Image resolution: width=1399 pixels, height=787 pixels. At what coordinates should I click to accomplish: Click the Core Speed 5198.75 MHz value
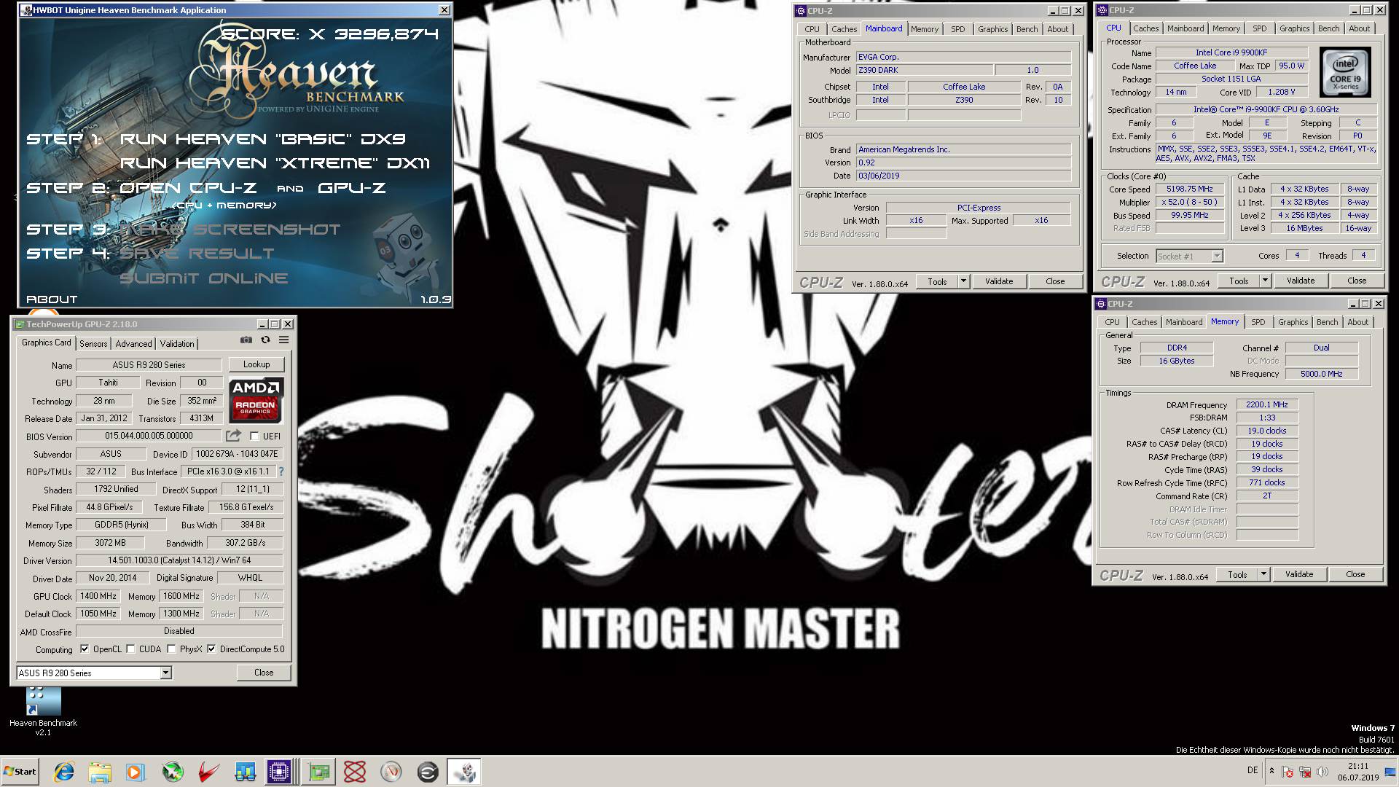point(1190,189)
